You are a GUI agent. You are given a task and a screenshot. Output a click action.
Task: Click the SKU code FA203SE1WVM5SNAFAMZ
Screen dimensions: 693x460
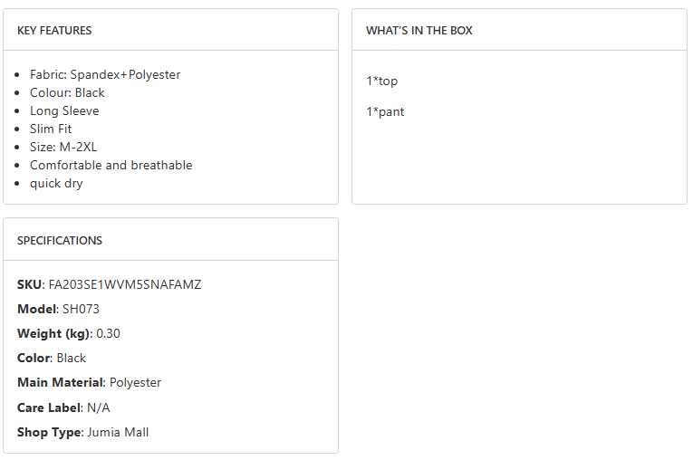(125, 285)
